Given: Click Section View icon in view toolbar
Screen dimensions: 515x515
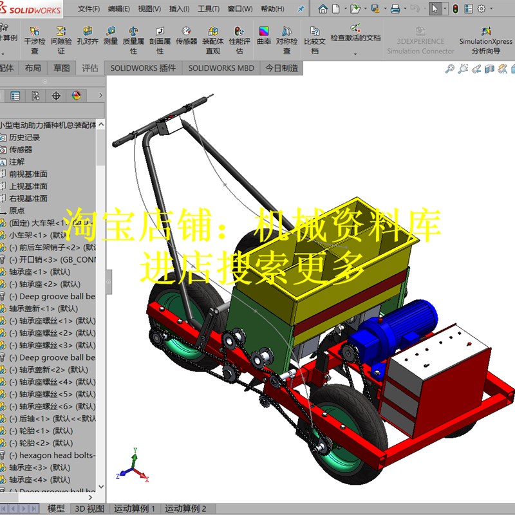Looking at the screenshot, I should tap(489, 69).
